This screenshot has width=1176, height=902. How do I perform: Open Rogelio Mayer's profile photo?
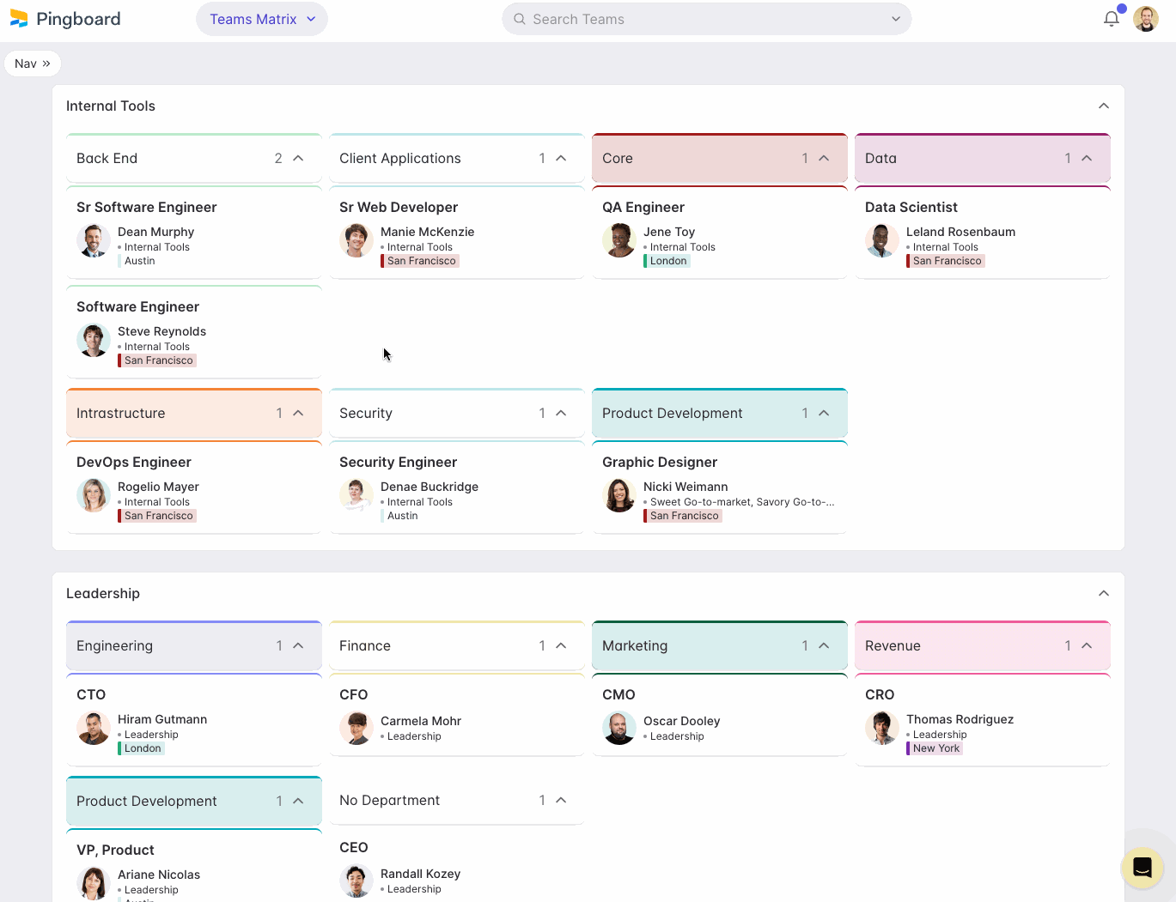pos(93,495)
